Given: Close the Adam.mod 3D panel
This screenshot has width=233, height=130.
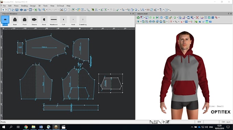Looking at the screenshot, I should (231, 14).
